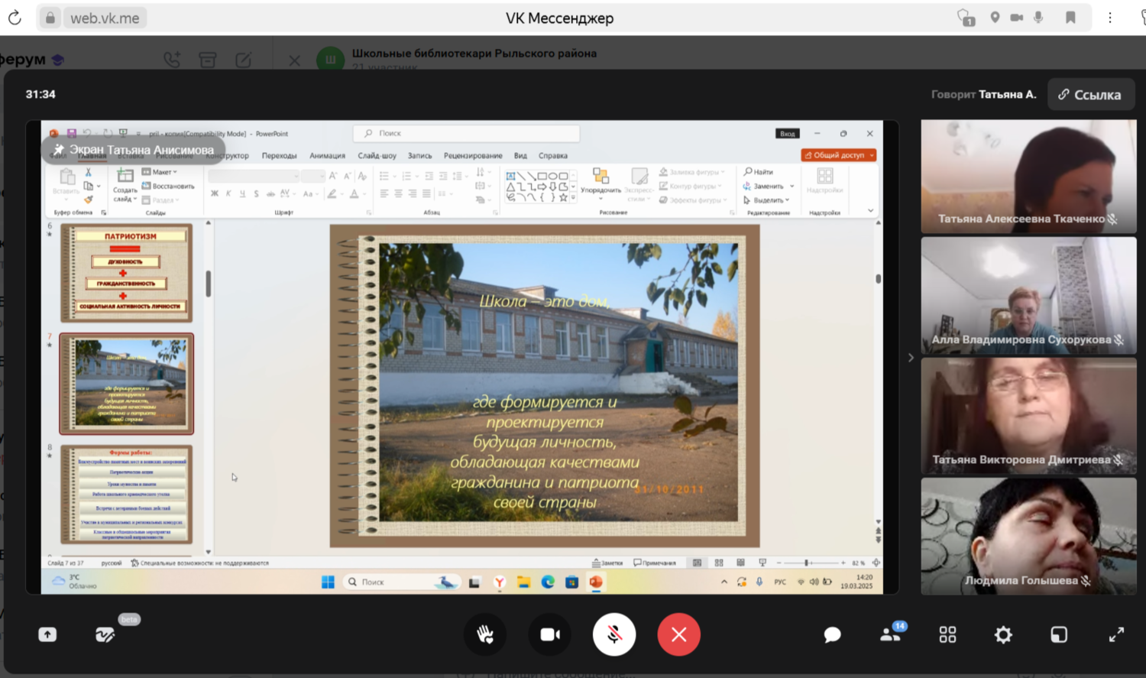The width and height of the screenshot is (1146, 678).
Task: Reload the web.vk.me browser page
Action: tap(15, 18)
